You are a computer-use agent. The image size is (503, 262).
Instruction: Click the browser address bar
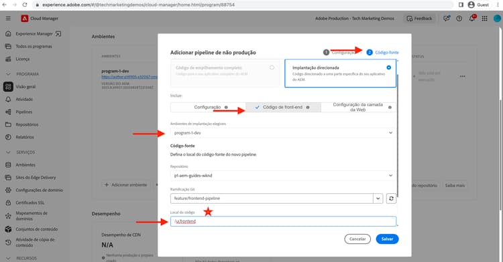click(244, 5)
